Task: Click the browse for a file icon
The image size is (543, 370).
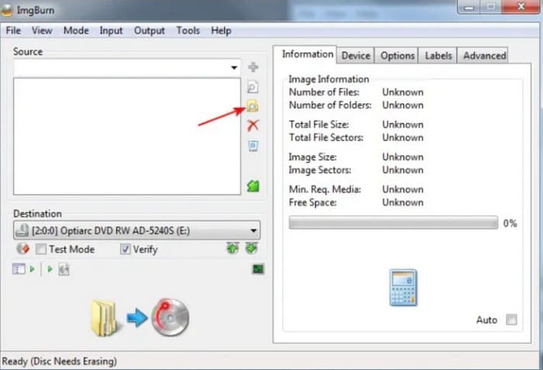Action: pyautogui.click(x=253, y=87)
